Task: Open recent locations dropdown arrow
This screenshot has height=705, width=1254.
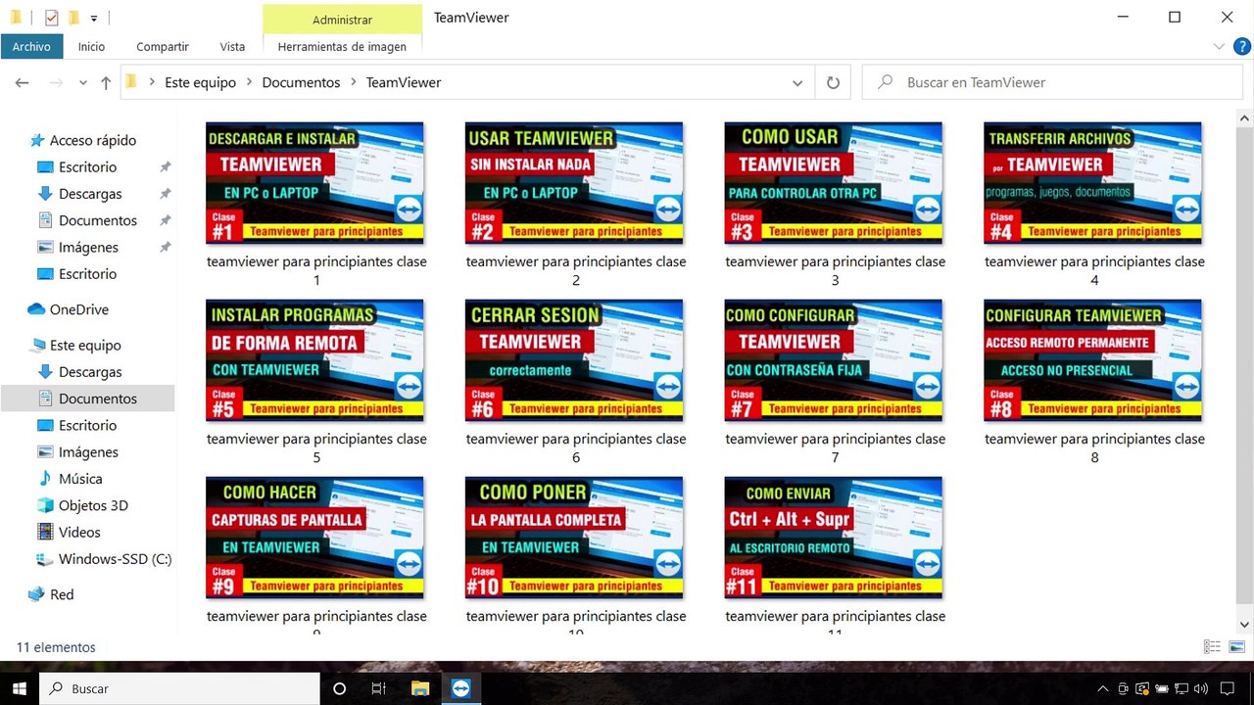Action: (82, 83)
